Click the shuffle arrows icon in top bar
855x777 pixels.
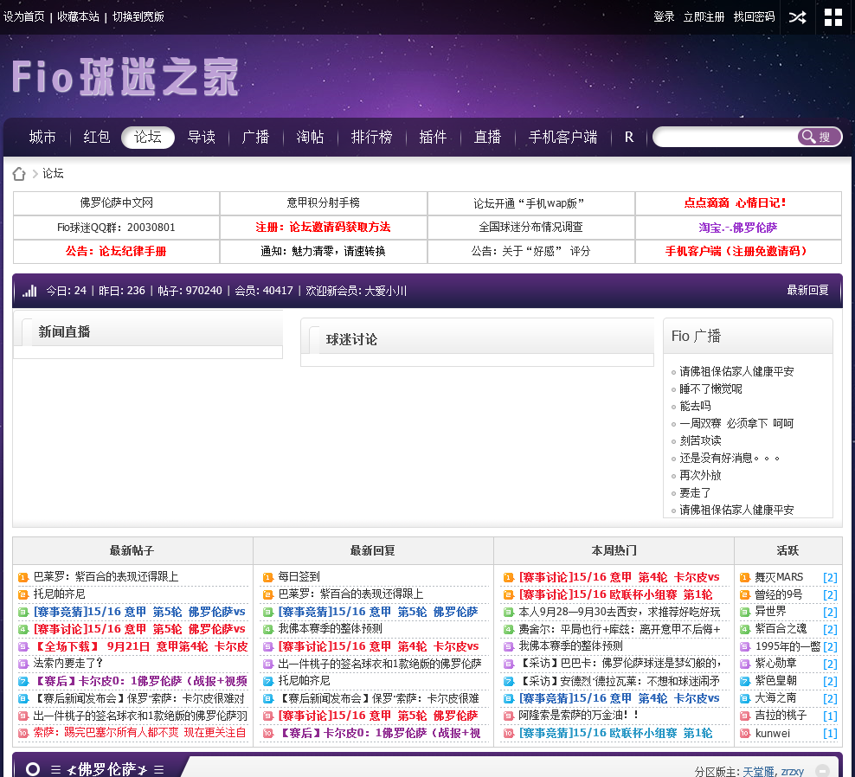pos(797,17)
